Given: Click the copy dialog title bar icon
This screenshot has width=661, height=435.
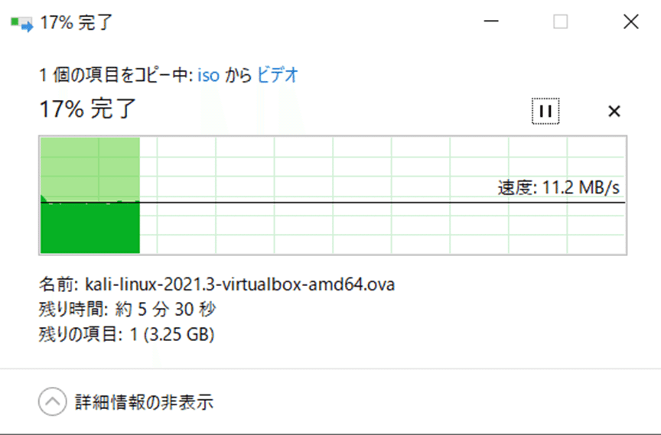Looking at the screenshot, I should 21,23.
